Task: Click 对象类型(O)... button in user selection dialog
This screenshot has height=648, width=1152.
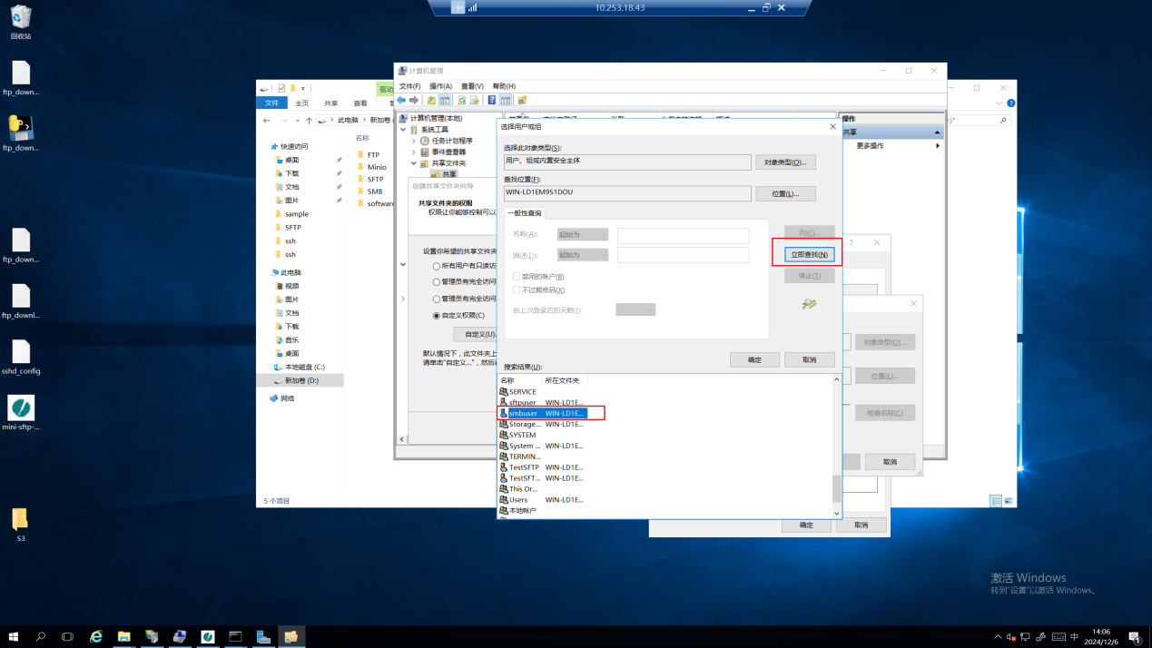Action: (785, 162)
